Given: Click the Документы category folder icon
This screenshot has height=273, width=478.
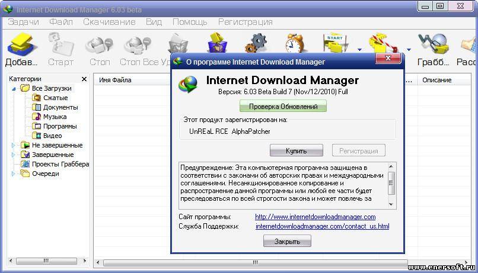Looking at the screenshot, I should click(37, 107).
